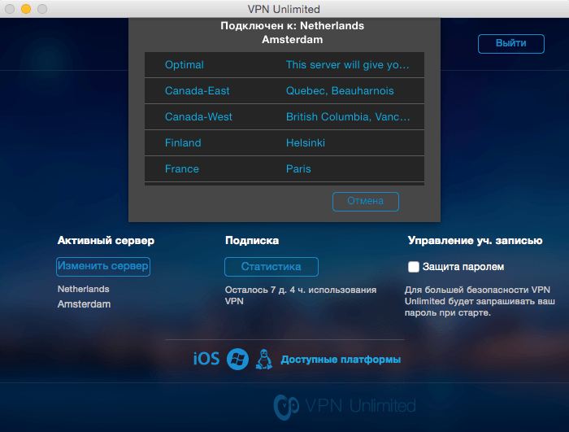Select the Optimal server row
Viewport: 569px width, 432px height.
click(x=284, y=64)
